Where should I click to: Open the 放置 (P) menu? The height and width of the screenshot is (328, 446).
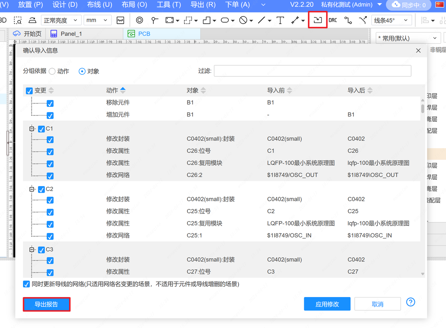30,5
